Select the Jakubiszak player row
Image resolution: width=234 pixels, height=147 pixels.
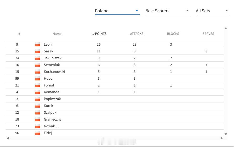115,58
